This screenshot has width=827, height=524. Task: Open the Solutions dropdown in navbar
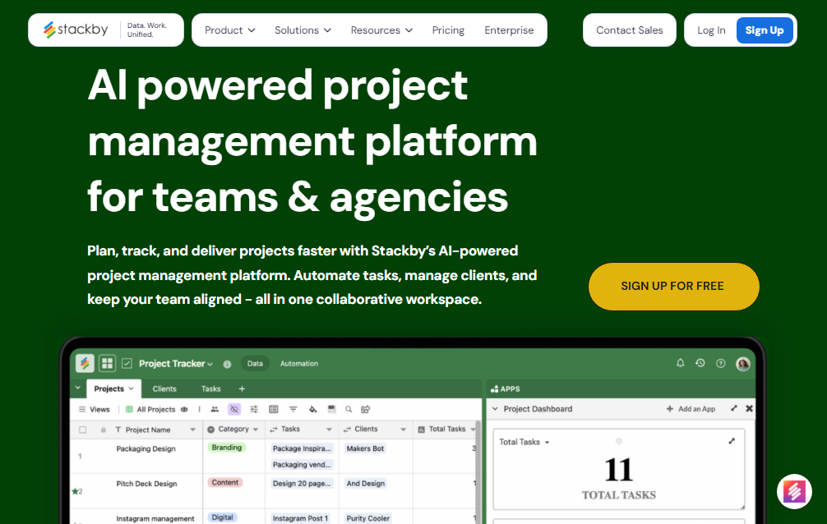[x=303, y=30]
